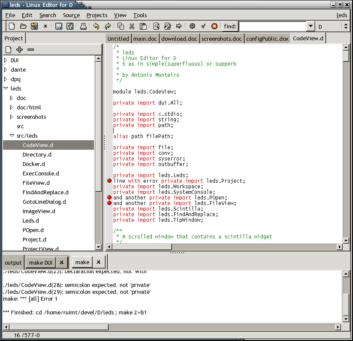Select the make DUI tab
The height and width of the screenshot is (341, 353).
tap(41, 263)
